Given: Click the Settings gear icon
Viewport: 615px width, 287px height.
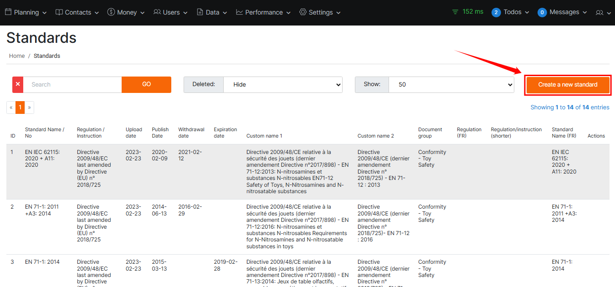Looking at the screenshot, I should pyautogui.click(x=303, y=12).
